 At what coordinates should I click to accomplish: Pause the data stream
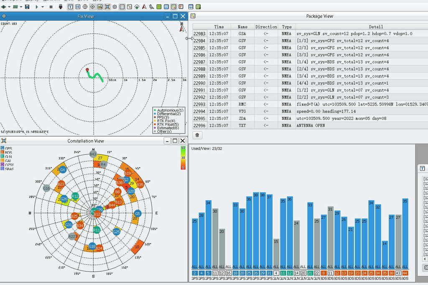coord(51,7)
